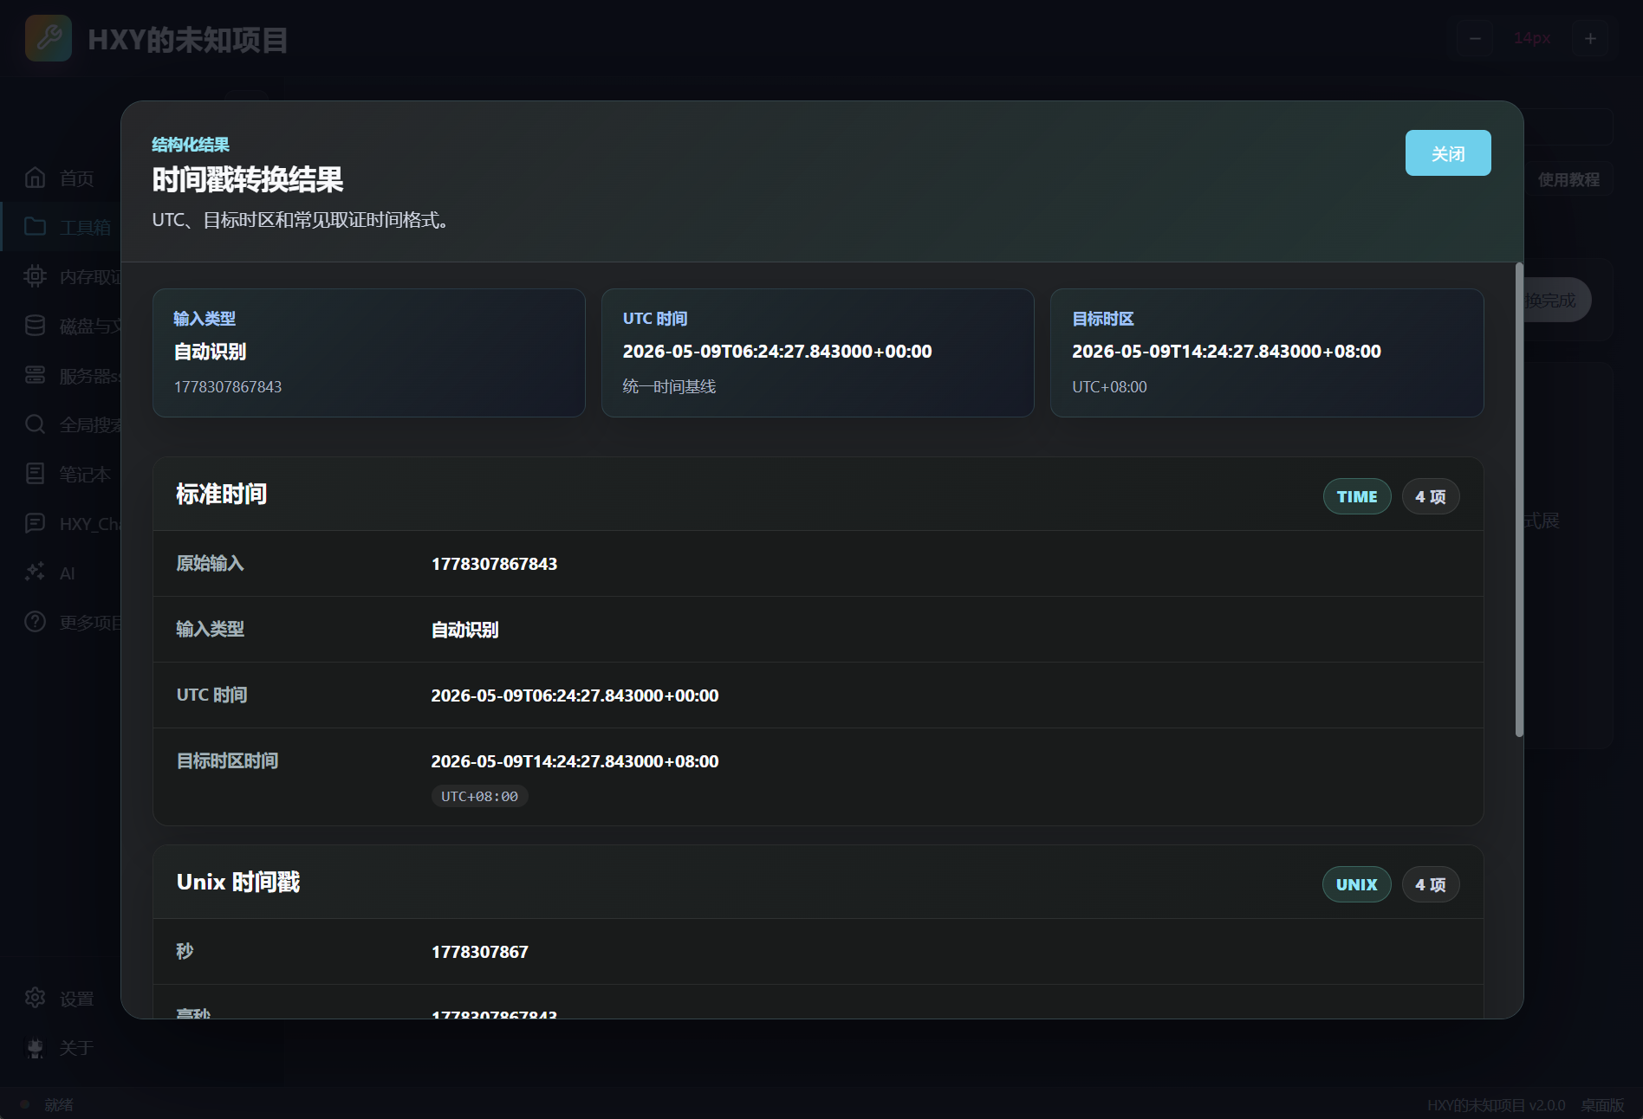Screen dimensions: 1643x1119
Task: Click the UTC+08:00 tag under 目标时区时间
Action: [x=479, y=796]
